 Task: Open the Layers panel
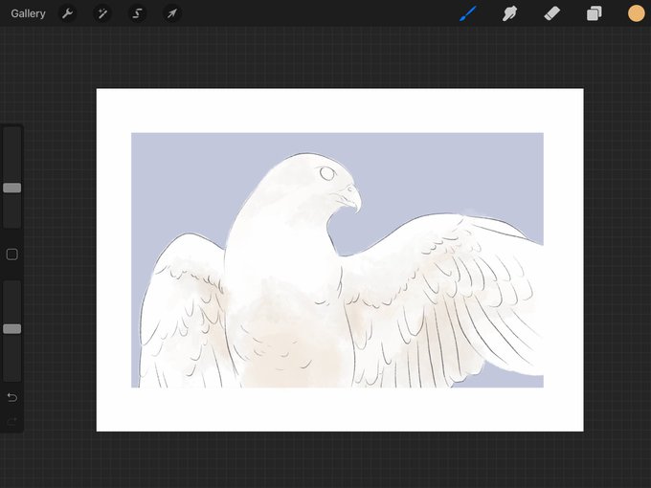tap(595, 13)
